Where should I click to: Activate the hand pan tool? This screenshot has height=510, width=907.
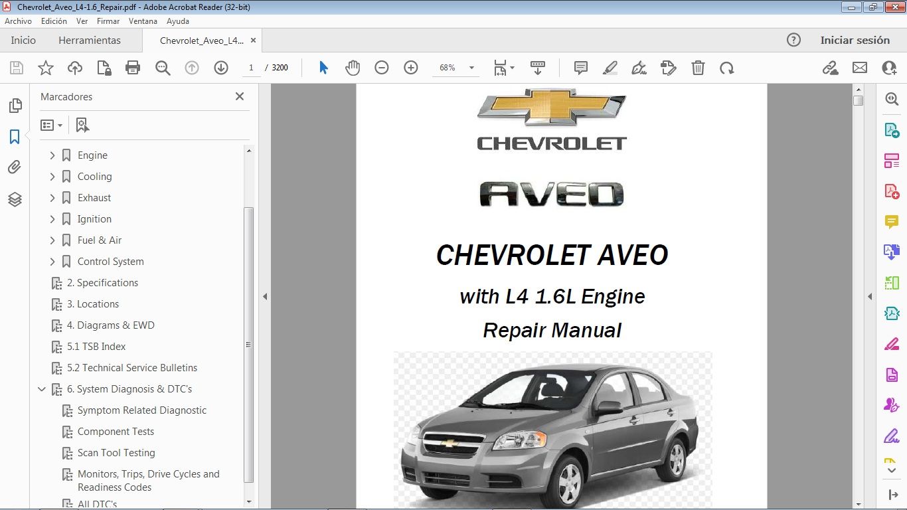352,68
